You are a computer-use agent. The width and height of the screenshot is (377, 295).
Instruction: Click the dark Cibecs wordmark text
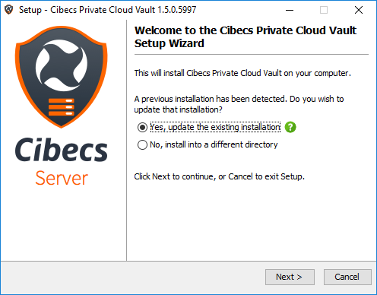point(62,150)
